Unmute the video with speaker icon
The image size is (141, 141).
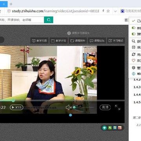click(x=69, y=107)
